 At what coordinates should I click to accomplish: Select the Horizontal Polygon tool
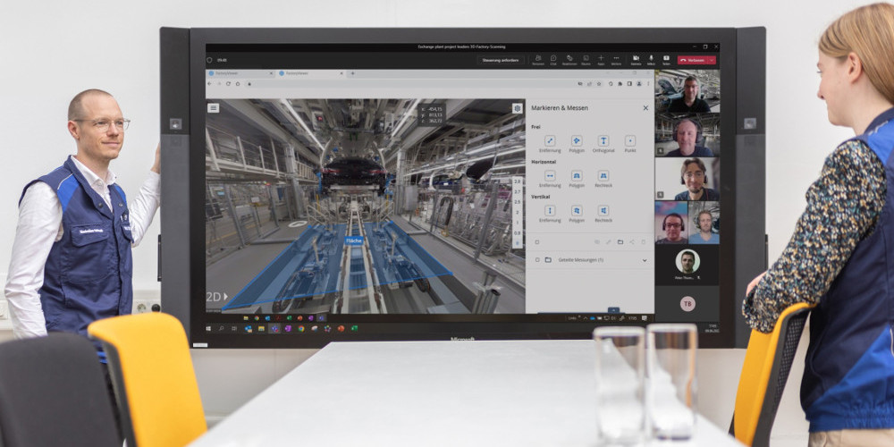577,175
